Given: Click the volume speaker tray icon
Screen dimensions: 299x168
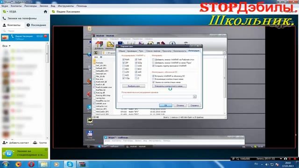Looking at the screenshot, I should 267,164.
